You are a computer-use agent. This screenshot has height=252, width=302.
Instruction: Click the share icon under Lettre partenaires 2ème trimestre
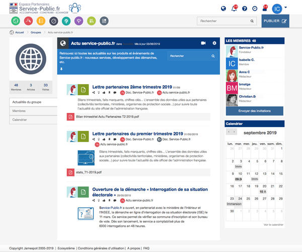(95, 93)
